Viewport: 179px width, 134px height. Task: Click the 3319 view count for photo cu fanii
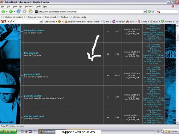coord(117,75)
